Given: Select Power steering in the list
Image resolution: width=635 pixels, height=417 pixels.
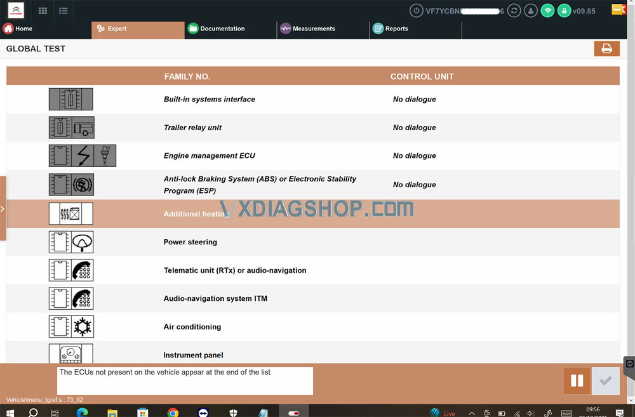Looking at the screenshot, I should (x=190, y=242).
